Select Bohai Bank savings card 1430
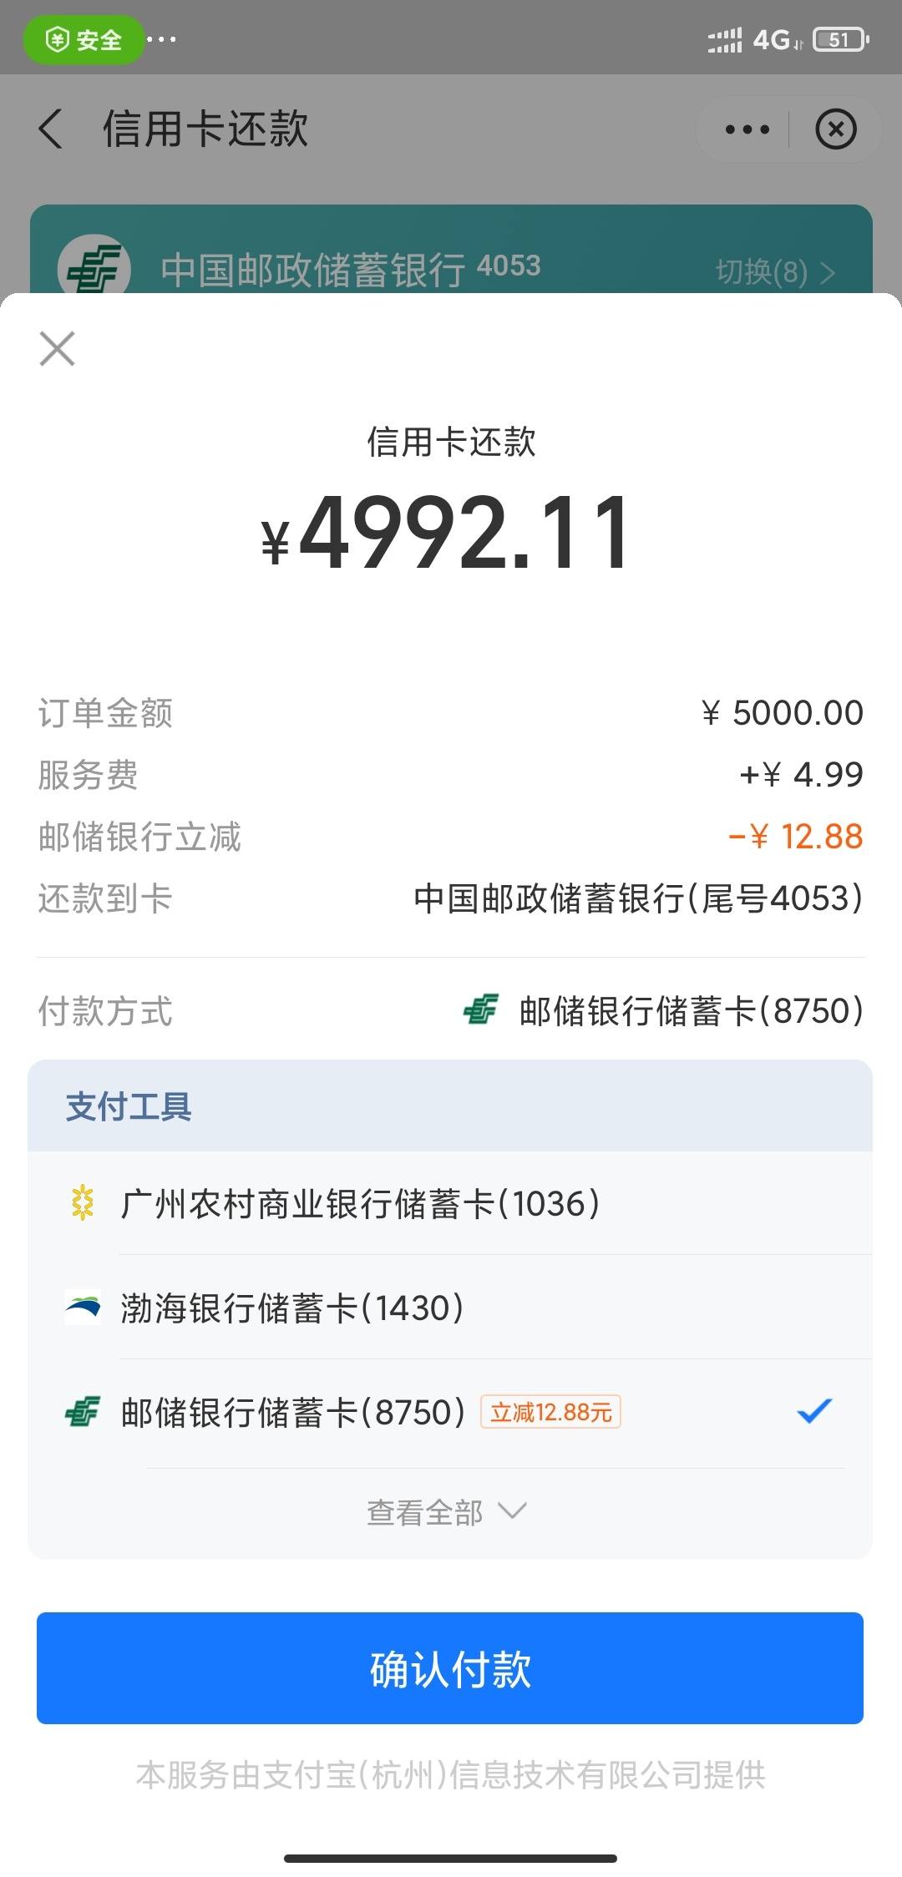This screenshot has height=1877, width=902. point(450,1308)
